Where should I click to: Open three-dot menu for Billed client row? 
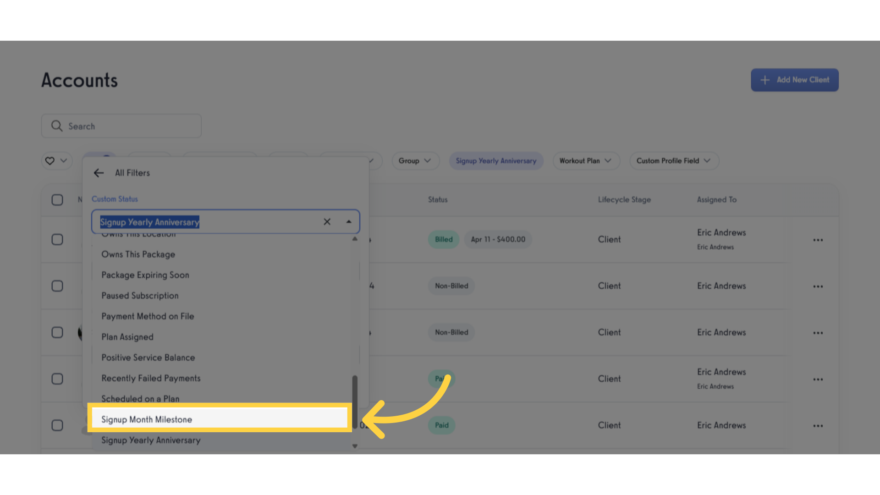point(818,240)
